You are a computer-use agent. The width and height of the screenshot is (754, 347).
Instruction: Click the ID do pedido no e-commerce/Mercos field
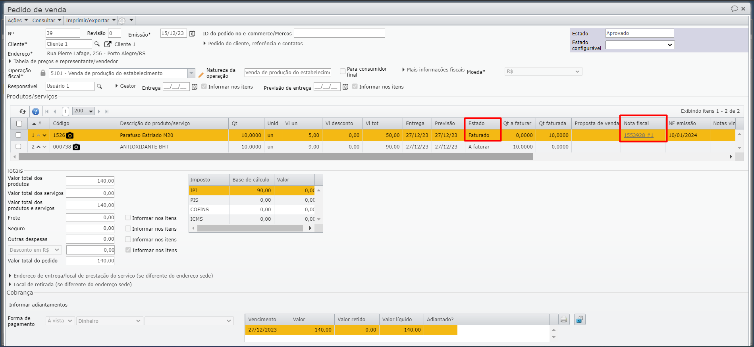click(x=339, y=33)
